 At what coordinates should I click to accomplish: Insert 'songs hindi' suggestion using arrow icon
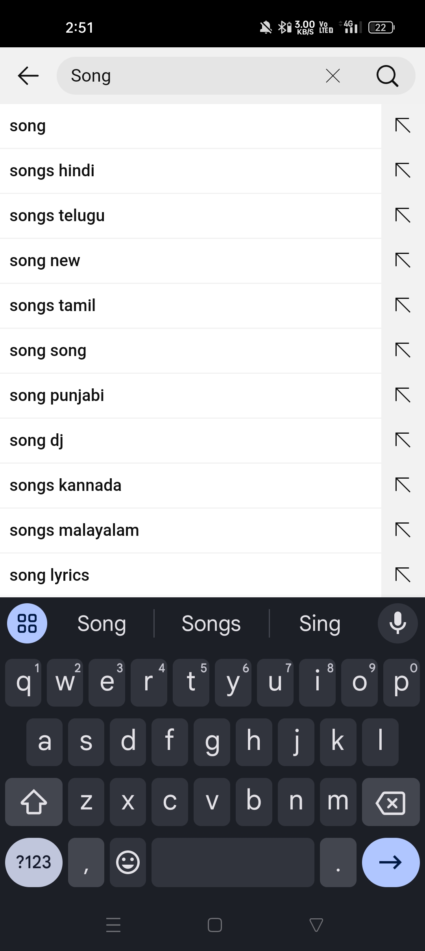403,171
